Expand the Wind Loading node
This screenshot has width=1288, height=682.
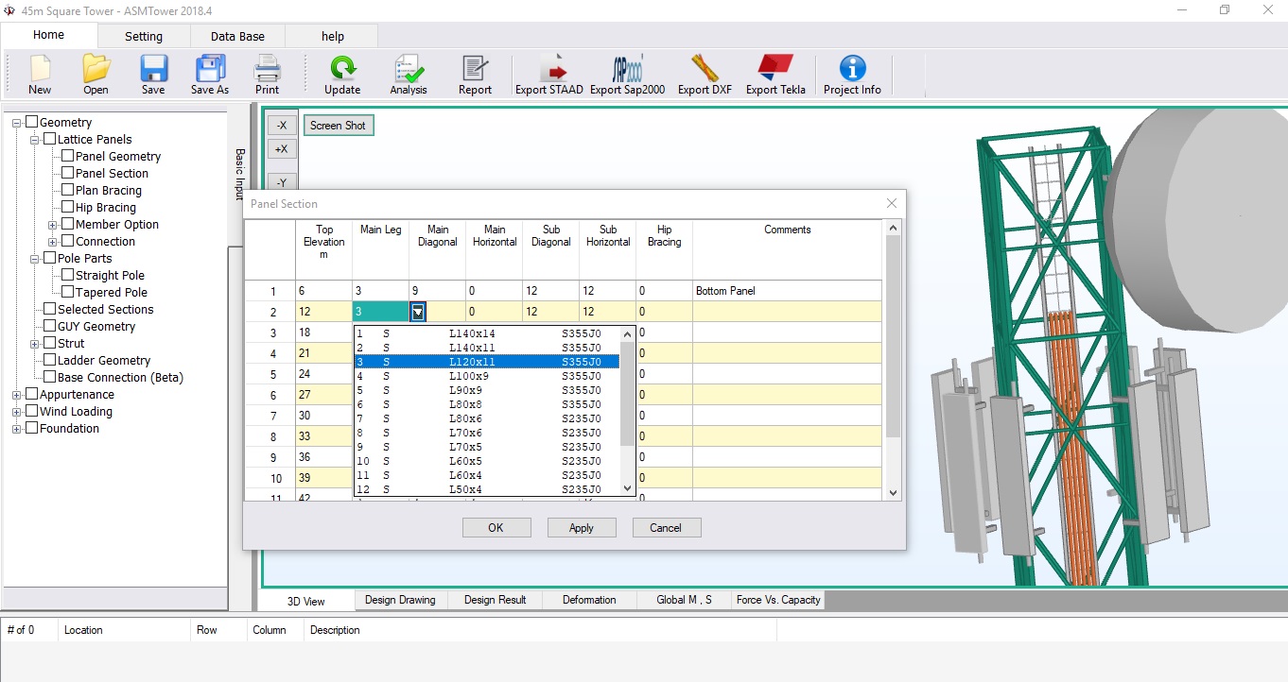(17, 412)
